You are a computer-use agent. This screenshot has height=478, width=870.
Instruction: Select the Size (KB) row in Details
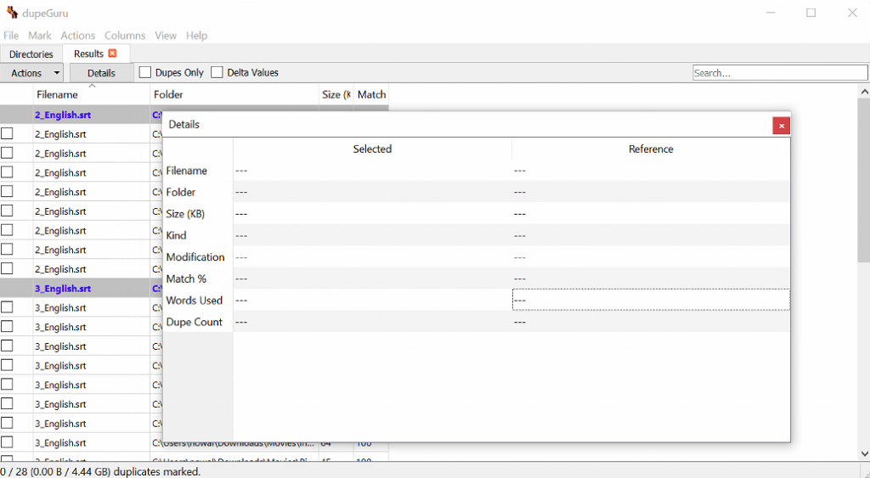click(x=197, y=213)
